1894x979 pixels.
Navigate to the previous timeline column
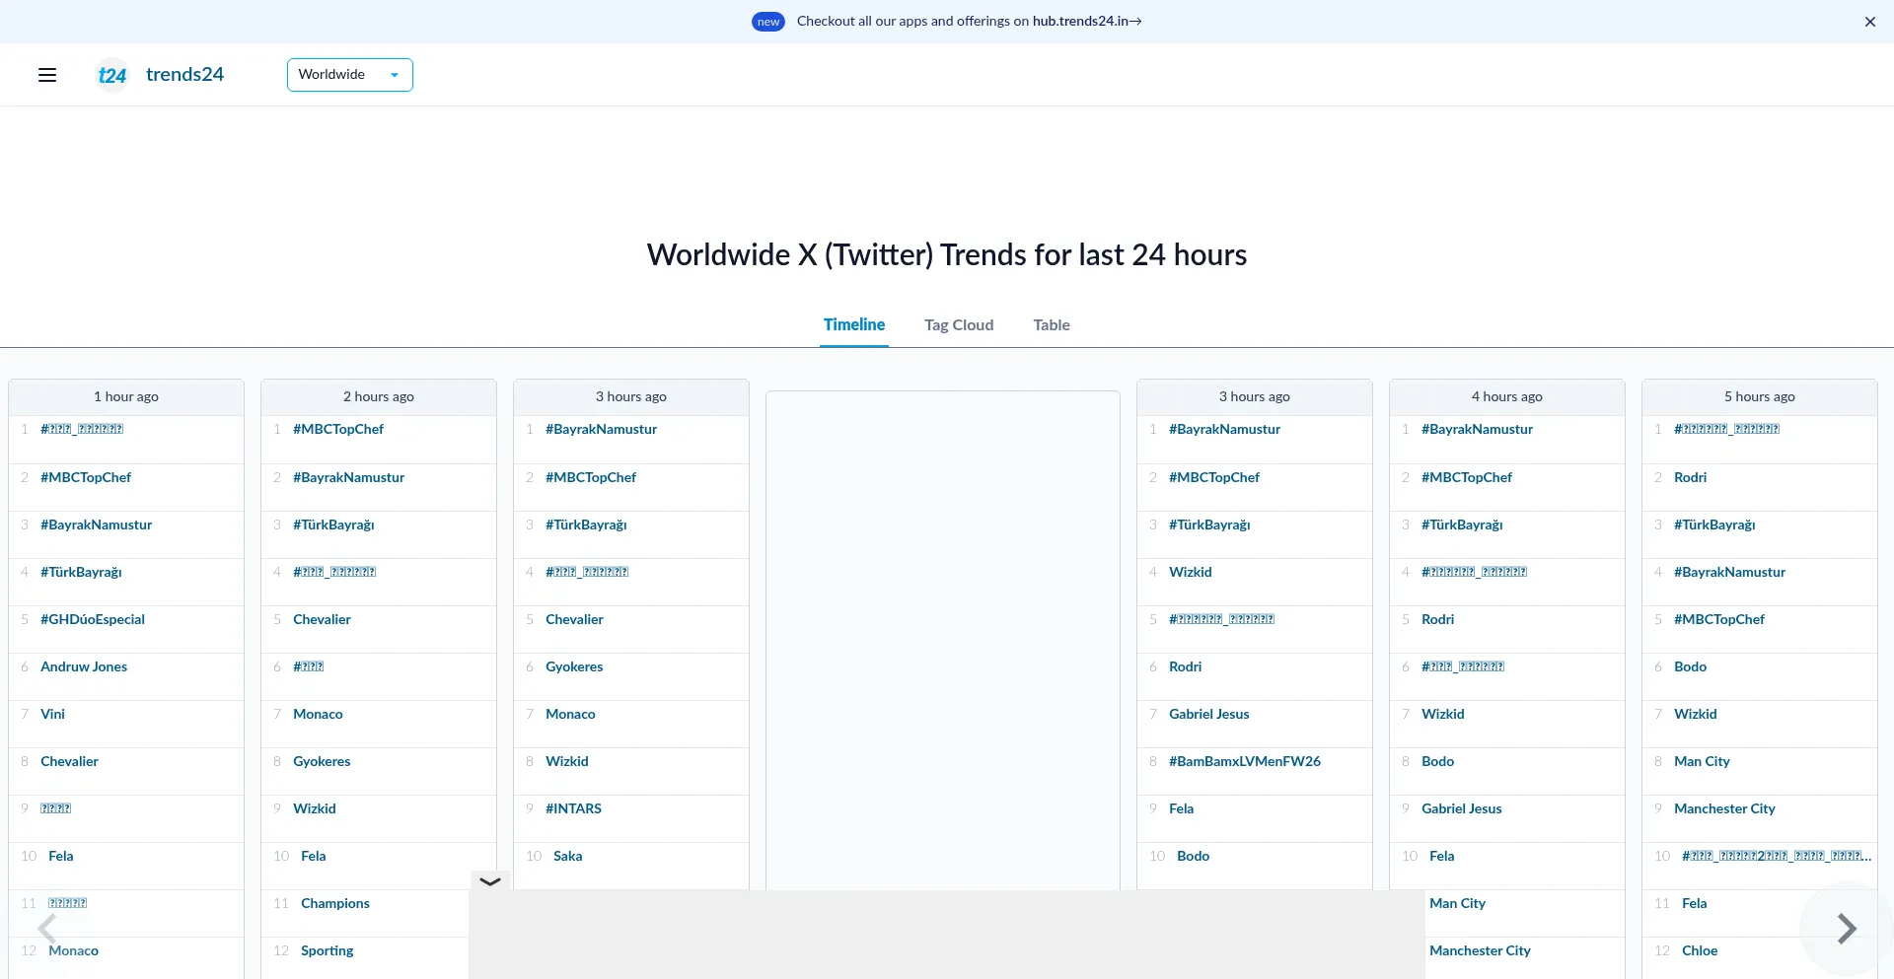tap(48, 928)
